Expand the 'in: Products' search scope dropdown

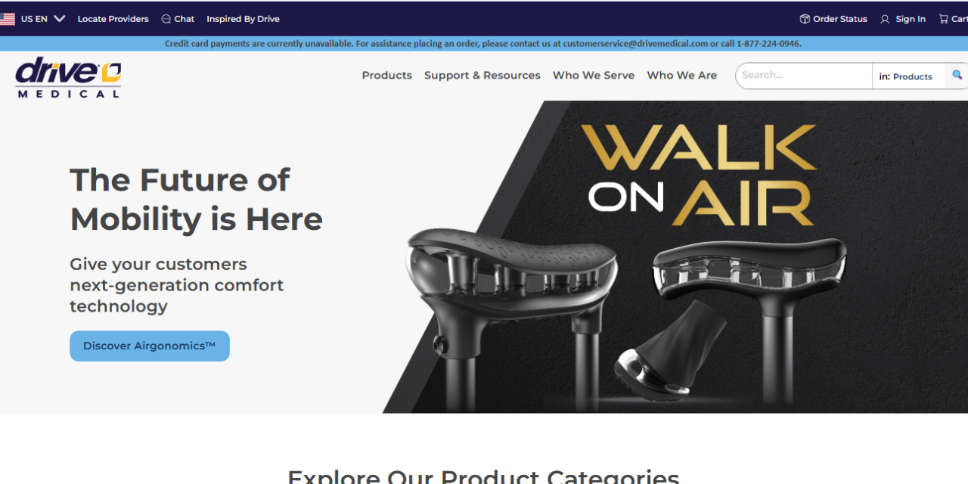908,76
